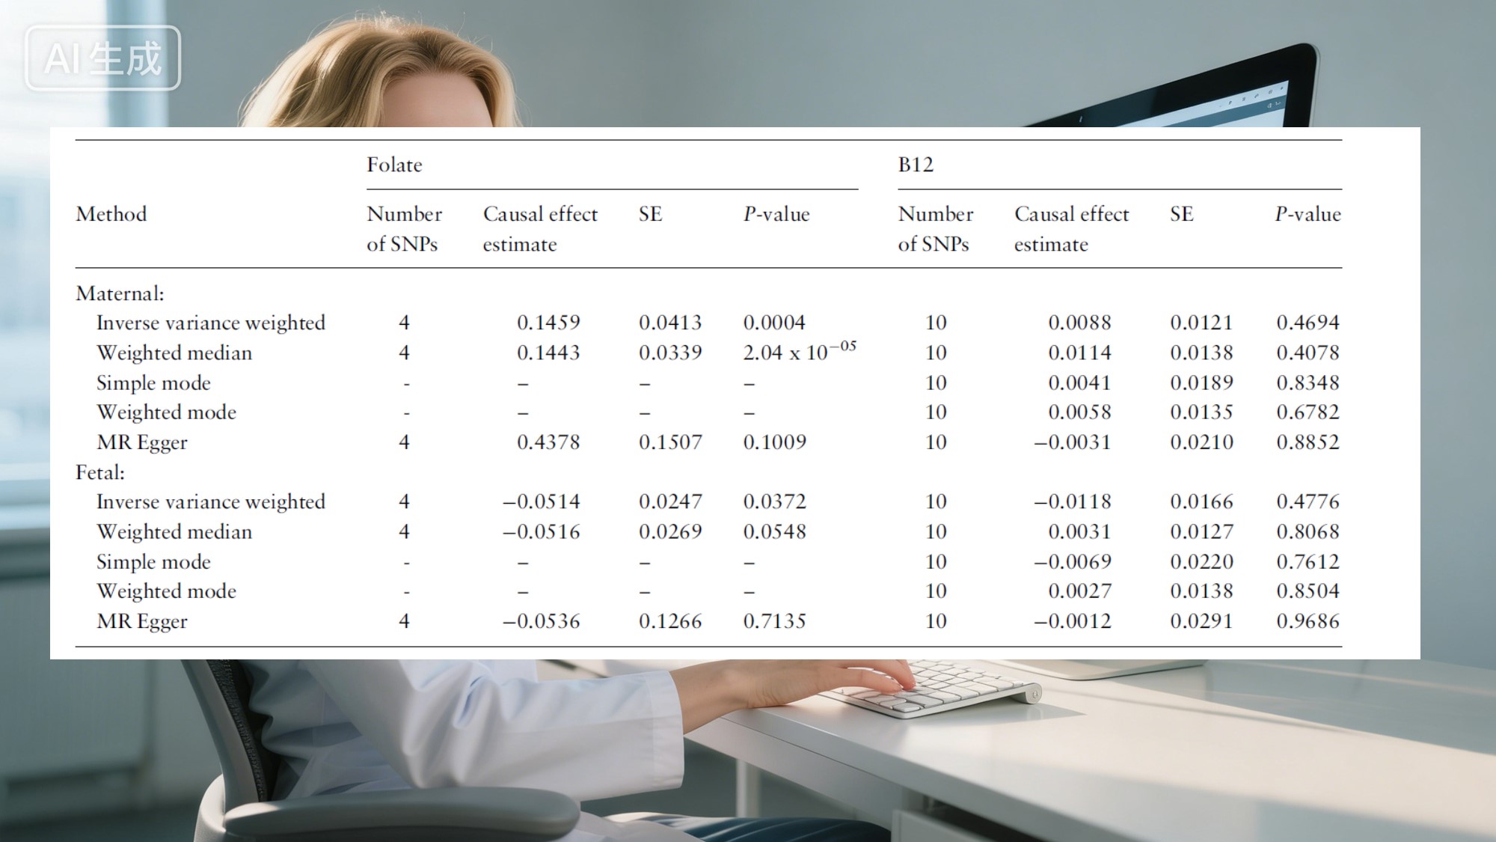Click the Folate group header
1496x842 pixels.
pos(394,165)
